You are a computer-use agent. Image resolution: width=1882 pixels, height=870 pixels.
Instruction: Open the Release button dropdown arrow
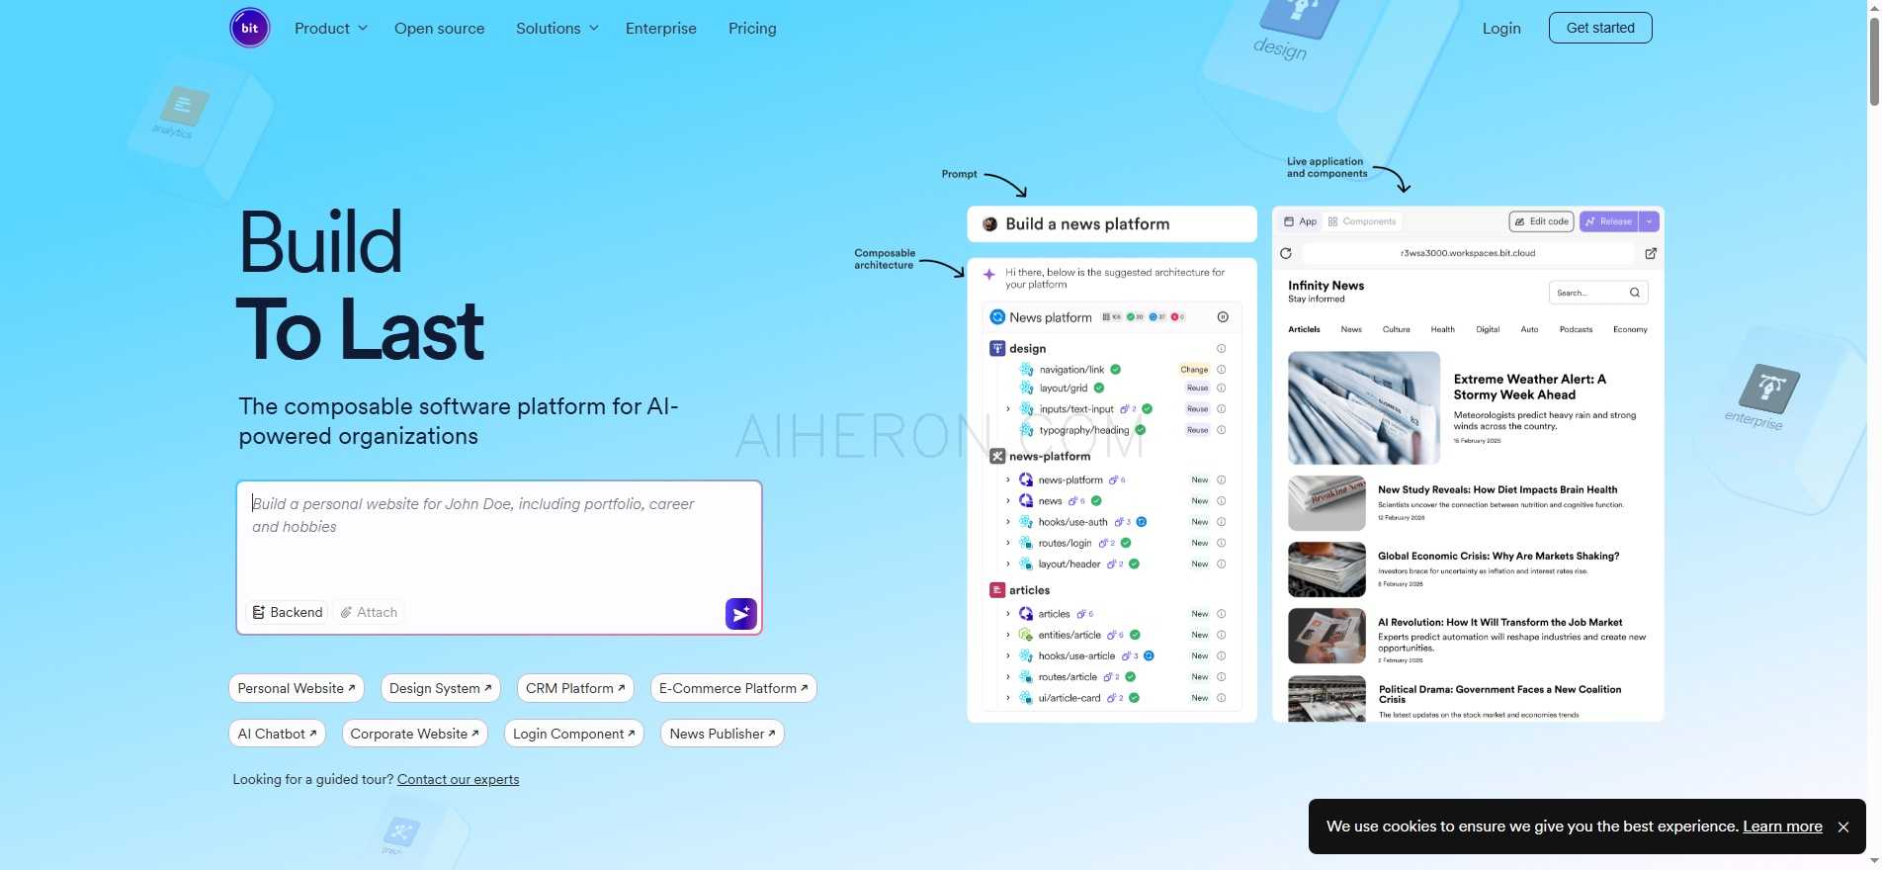(x=1649, y=221)
